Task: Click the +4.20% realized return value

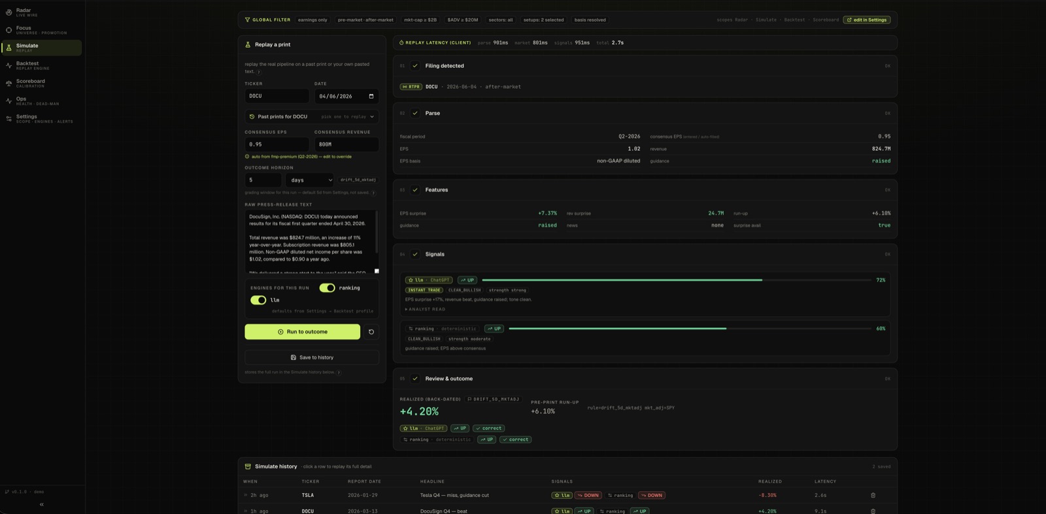Action: [419, 411]
